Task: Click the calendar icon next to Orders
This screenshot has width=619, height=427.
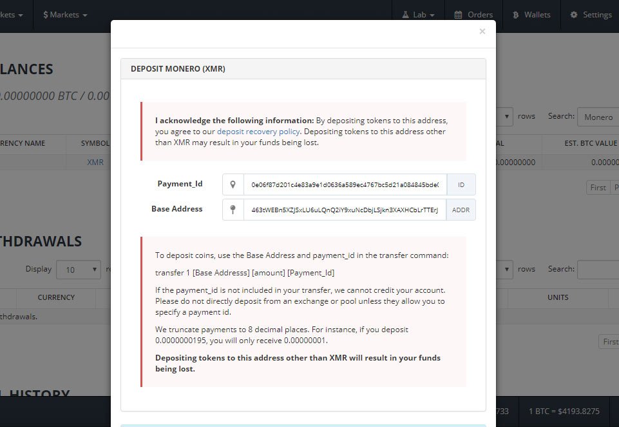Action: (458, 15)
